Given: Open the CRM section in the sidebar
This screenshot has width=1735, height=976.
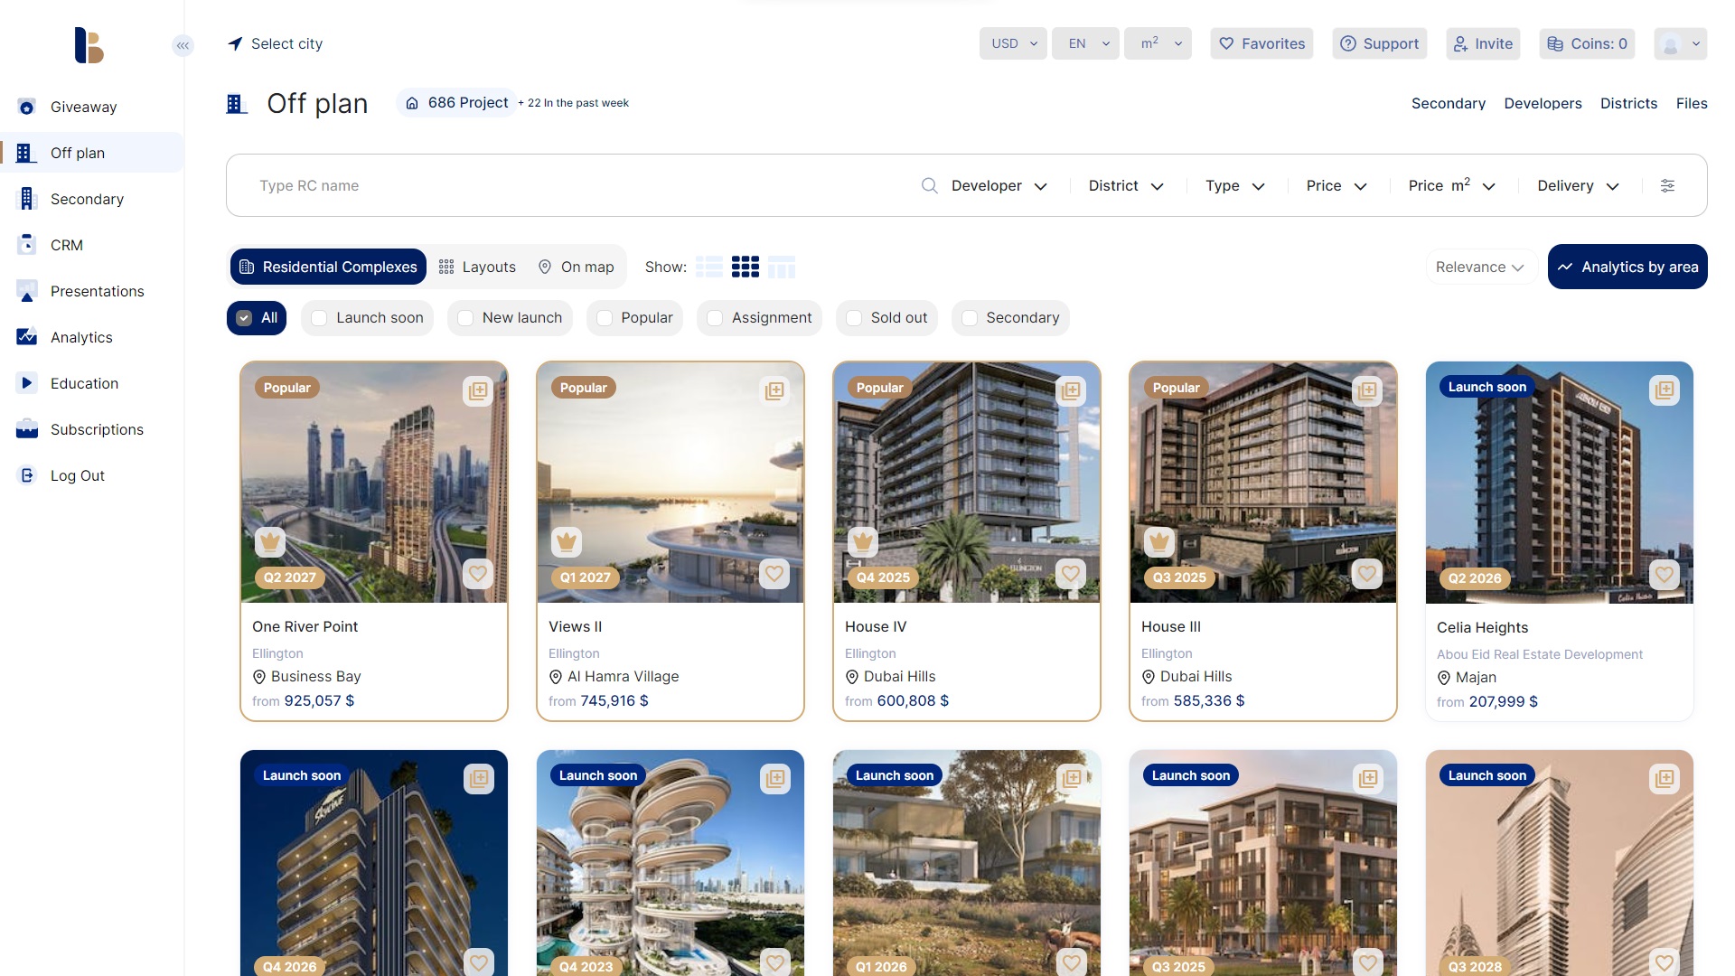Looking at the screenshot, I should pos(65,245).
